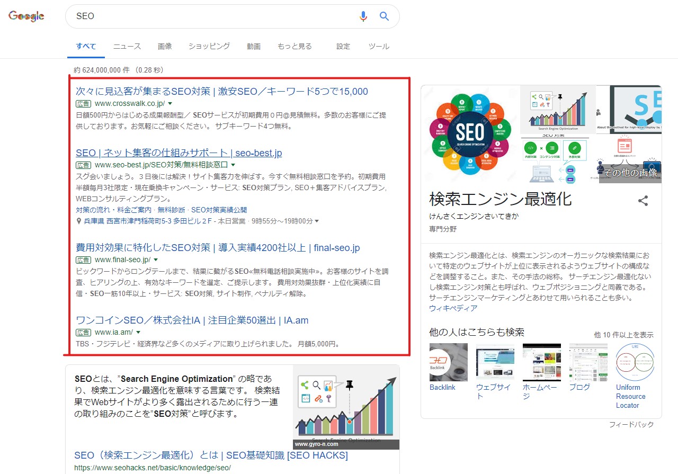Click 他 10 件以上を表示 link

623,335
